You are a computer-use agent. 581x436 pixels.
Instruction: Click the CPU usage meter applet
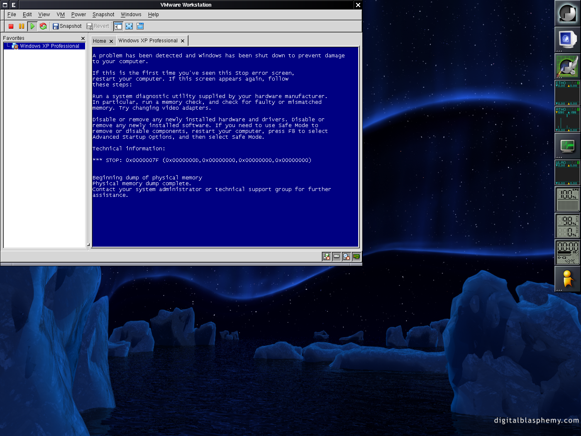pos(568,199)
